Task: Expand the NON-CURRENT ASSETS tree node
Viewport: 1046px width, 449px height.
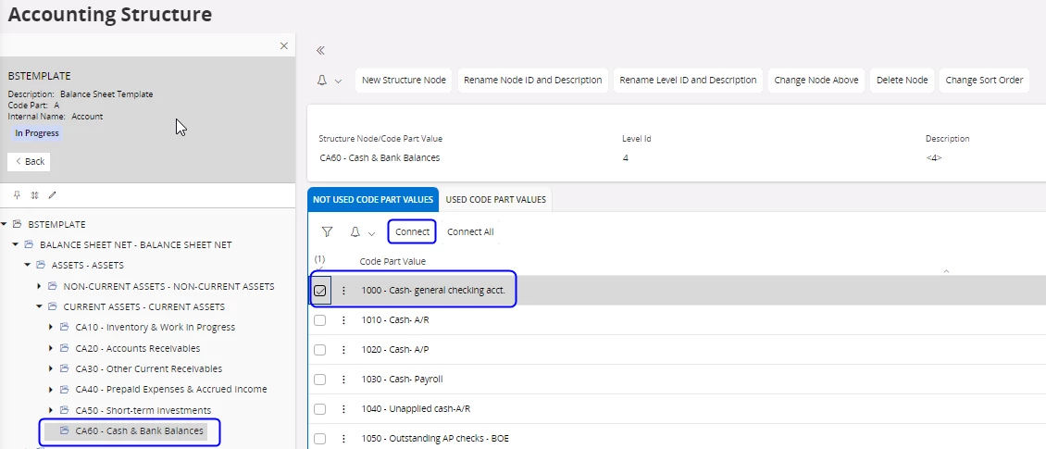Action: 39,286
